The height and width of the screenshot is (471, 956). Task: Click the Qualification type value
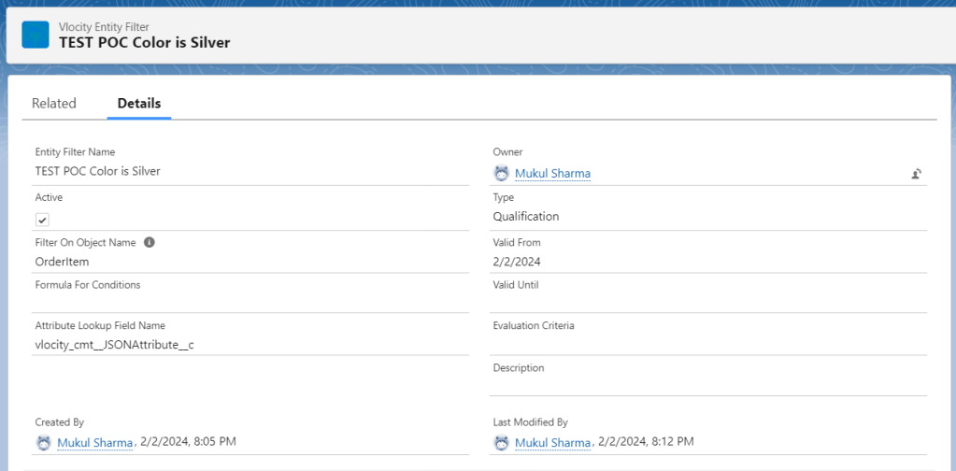(525, 216)
